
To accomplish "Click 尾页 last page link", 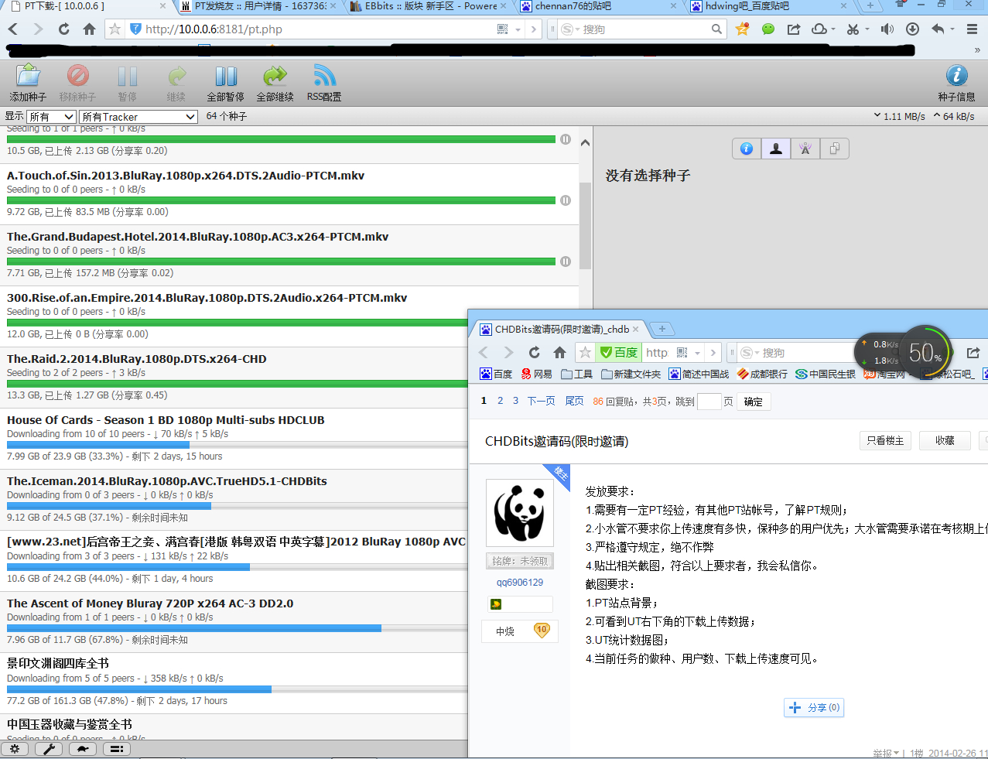I will click(574, 401).
